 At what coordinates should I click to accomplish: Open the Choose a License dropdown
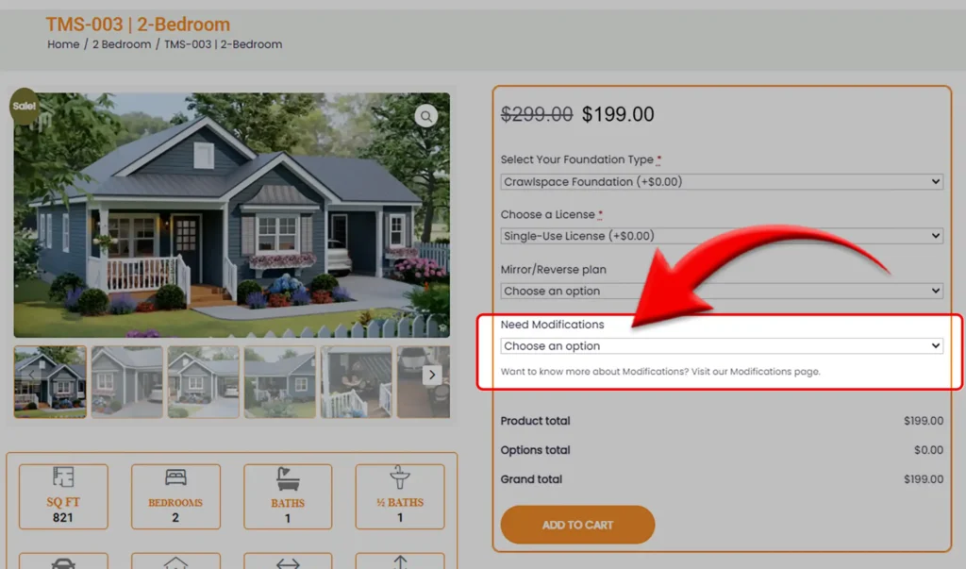click(722, 236)
